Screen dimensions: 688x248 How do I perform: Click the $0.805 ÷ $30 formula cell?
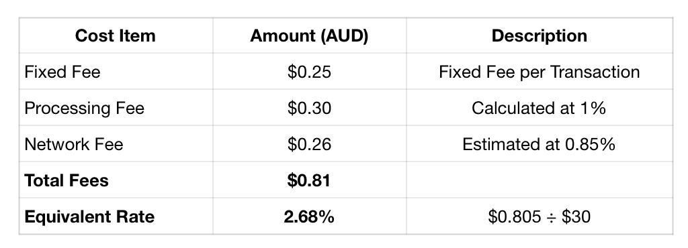click(540, 216)
